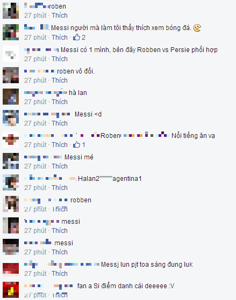Image resolution: width=236 pixels, height=300 pixels.
Task: Open the blurred author name before 'Messi mé'
Action: tap(43, 157)
